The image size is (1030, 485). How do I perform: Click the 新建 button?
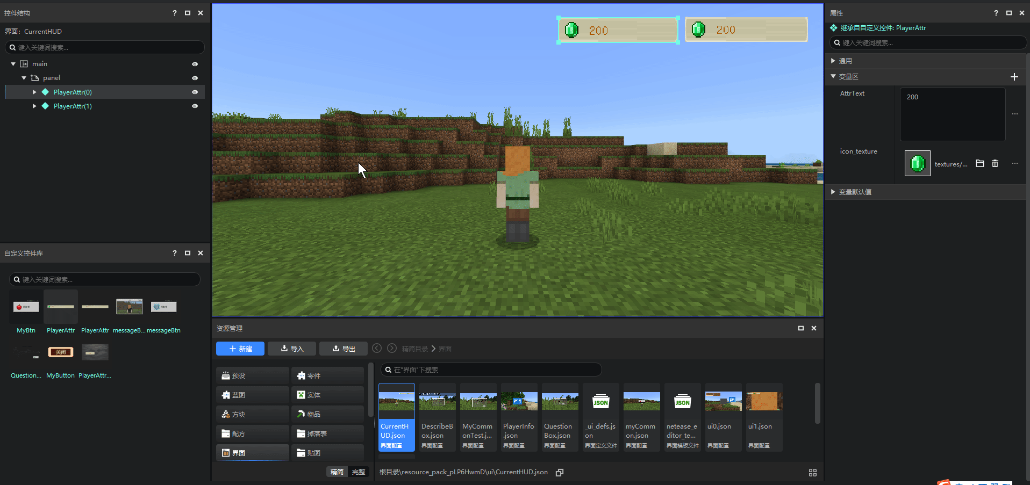click(240, 349)
